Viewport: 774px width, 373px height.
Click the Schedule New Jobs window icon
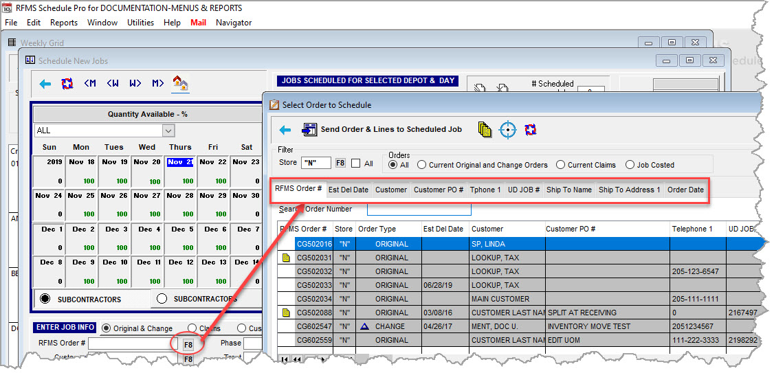[x=30, y=60]
